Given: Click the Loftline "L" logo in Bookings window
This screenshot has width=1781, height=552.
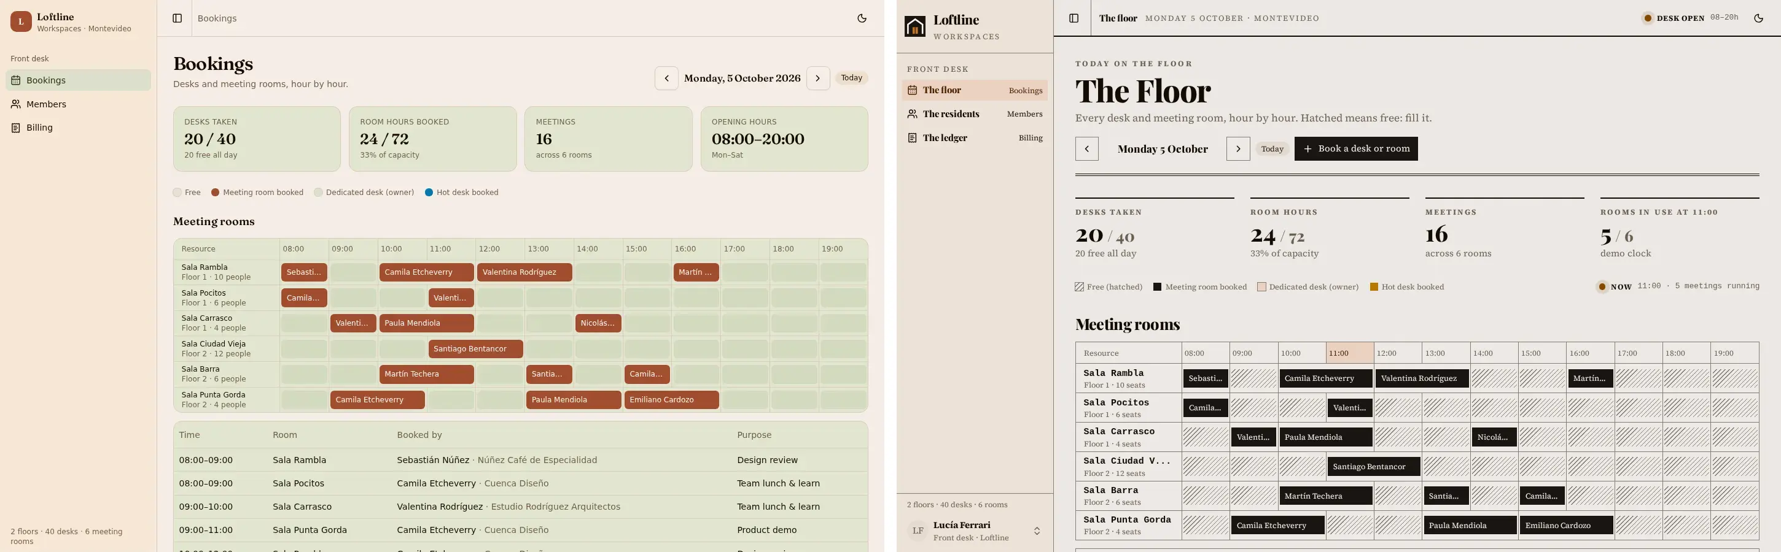Looking at the screenshot, I should [x=21, y=21].
